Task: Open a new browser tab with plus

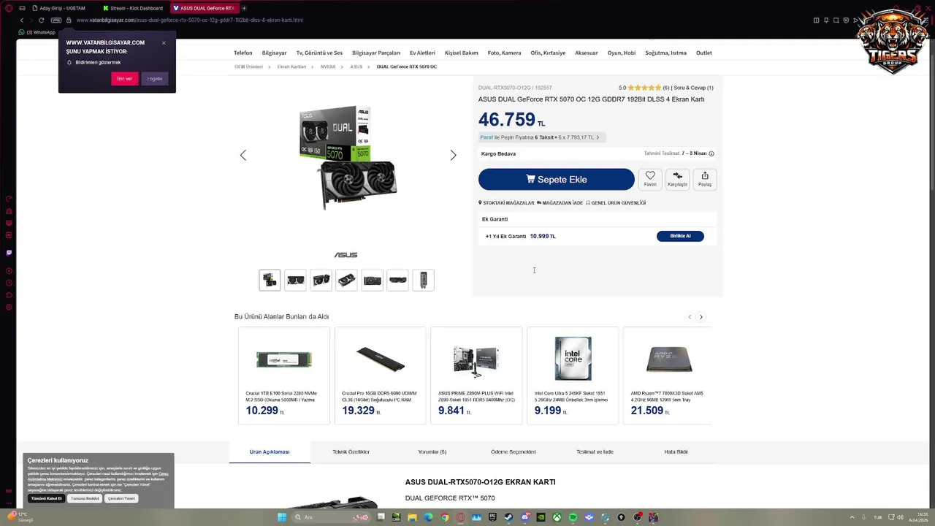Action: pyautogui.click(x=244, y=8)
